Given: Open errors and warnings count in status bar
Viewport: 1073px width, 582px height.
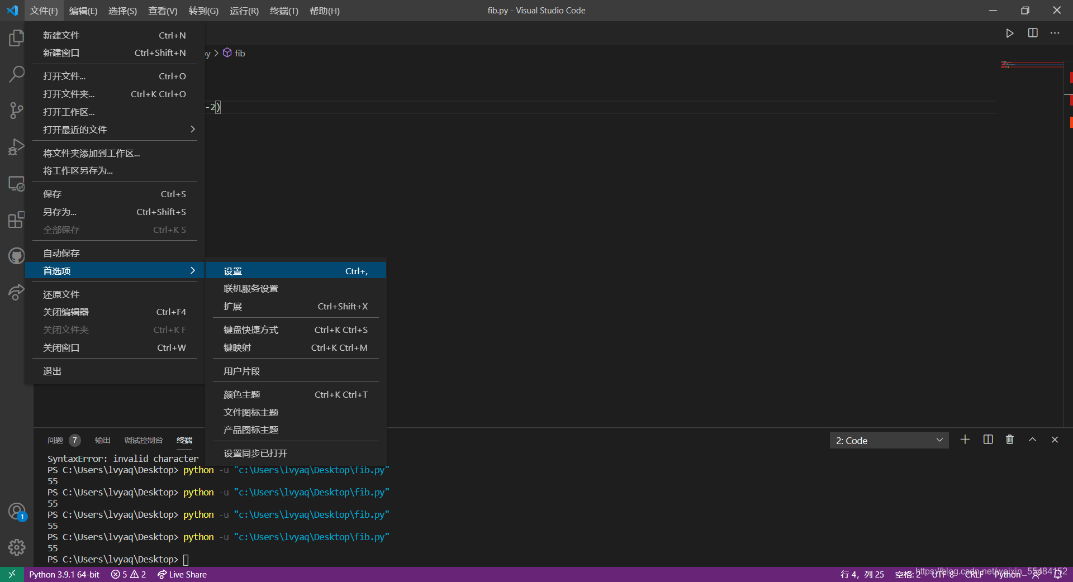Looking at the screenshot, I should [129, 574].
